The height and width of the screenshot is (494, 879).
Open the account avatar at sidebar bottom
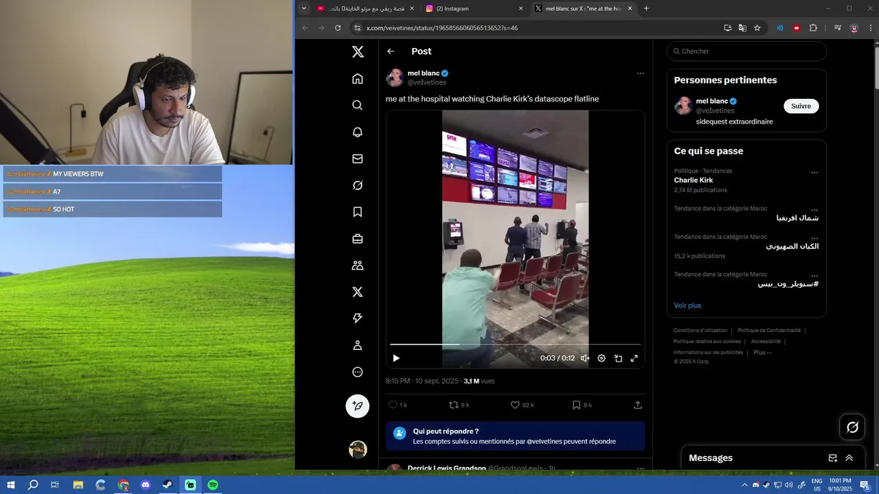click(357, 449)
